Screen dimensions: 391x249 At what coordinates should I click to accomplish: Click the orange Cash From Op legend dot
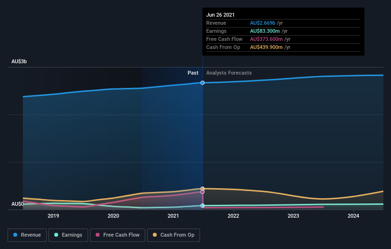click(155, 235)
